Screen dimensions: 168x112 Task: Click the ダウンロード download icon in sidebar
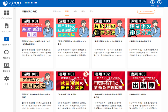6,26
